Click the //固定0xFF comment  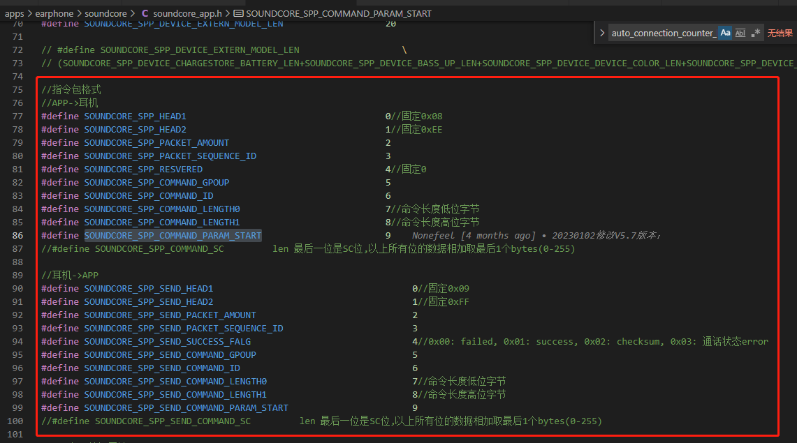[444, 301]
